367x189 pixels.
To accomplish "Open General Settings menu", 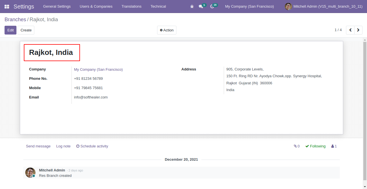I will 57,7.
